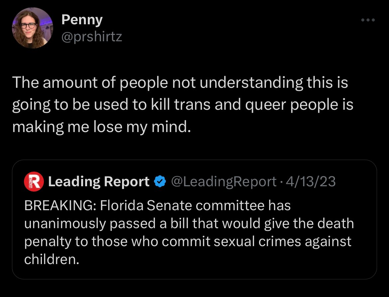Click "making me lose my mind." line
This screenshot has height=297, width=389.
(x=102, y=127)
